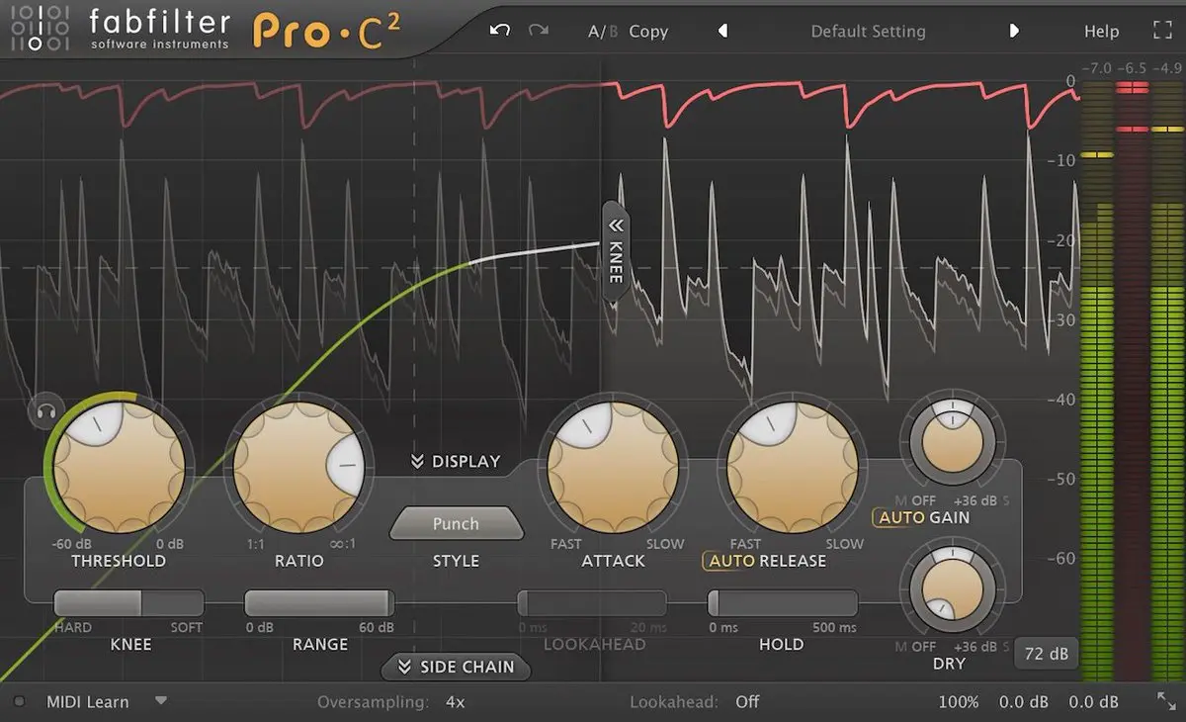Click the -7.0 peak meter readout

(x=1096, y=69)
